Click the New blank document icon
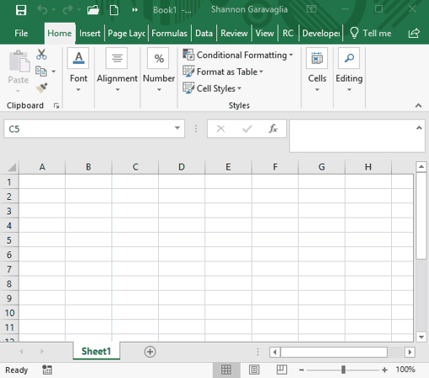The image size is (429, 378). pos(114,10)
